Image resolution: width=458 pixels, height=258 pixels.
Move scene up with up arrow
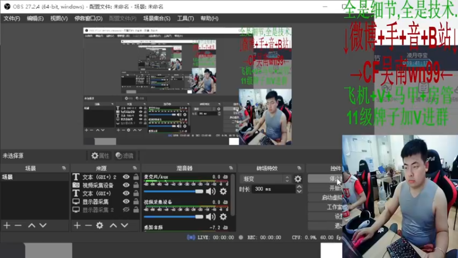[31, 225]
